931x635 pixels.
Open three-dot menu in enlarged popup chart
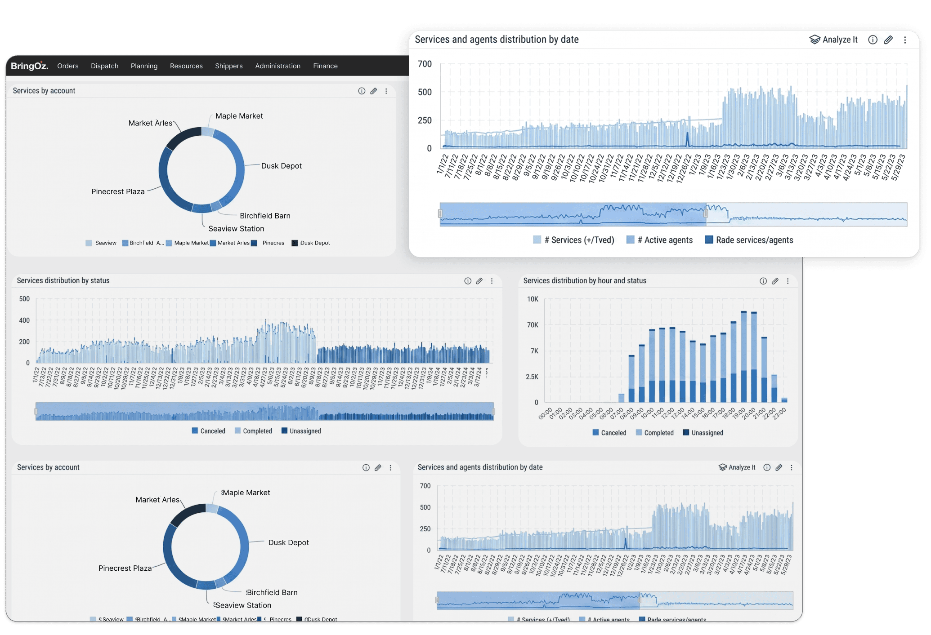click(x=905, y=40)
